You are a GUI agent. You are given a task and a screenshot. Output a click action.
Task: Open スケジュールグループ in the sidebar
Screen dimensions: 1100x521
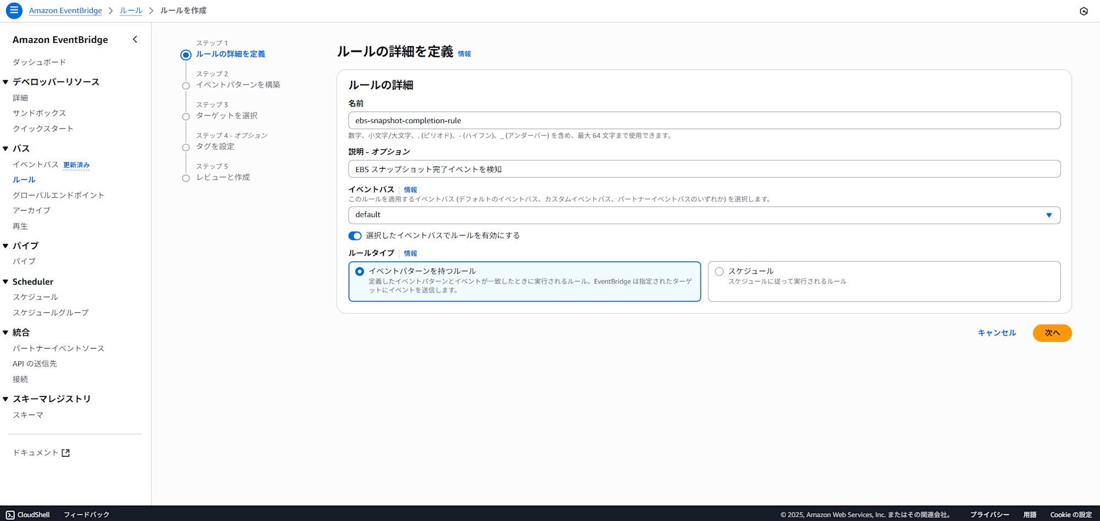51,313
